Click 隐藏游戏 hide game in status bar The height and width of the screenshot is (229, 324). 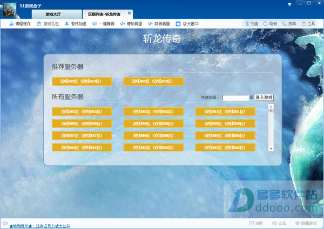[x=306, y=224]
